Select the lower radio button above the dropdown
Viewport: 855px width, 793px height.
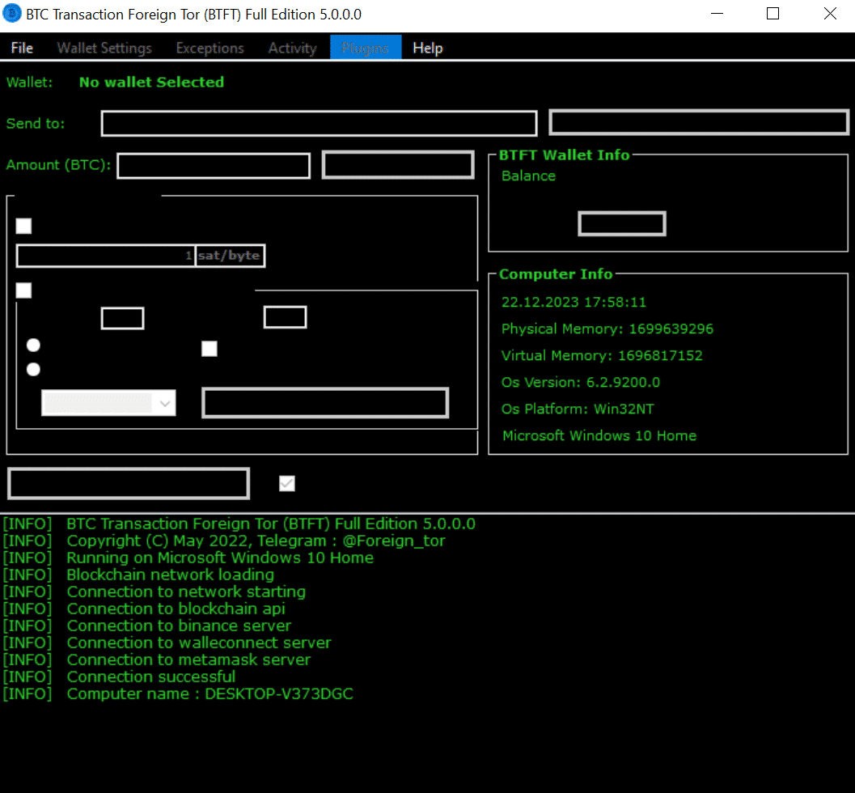point(33,369)
